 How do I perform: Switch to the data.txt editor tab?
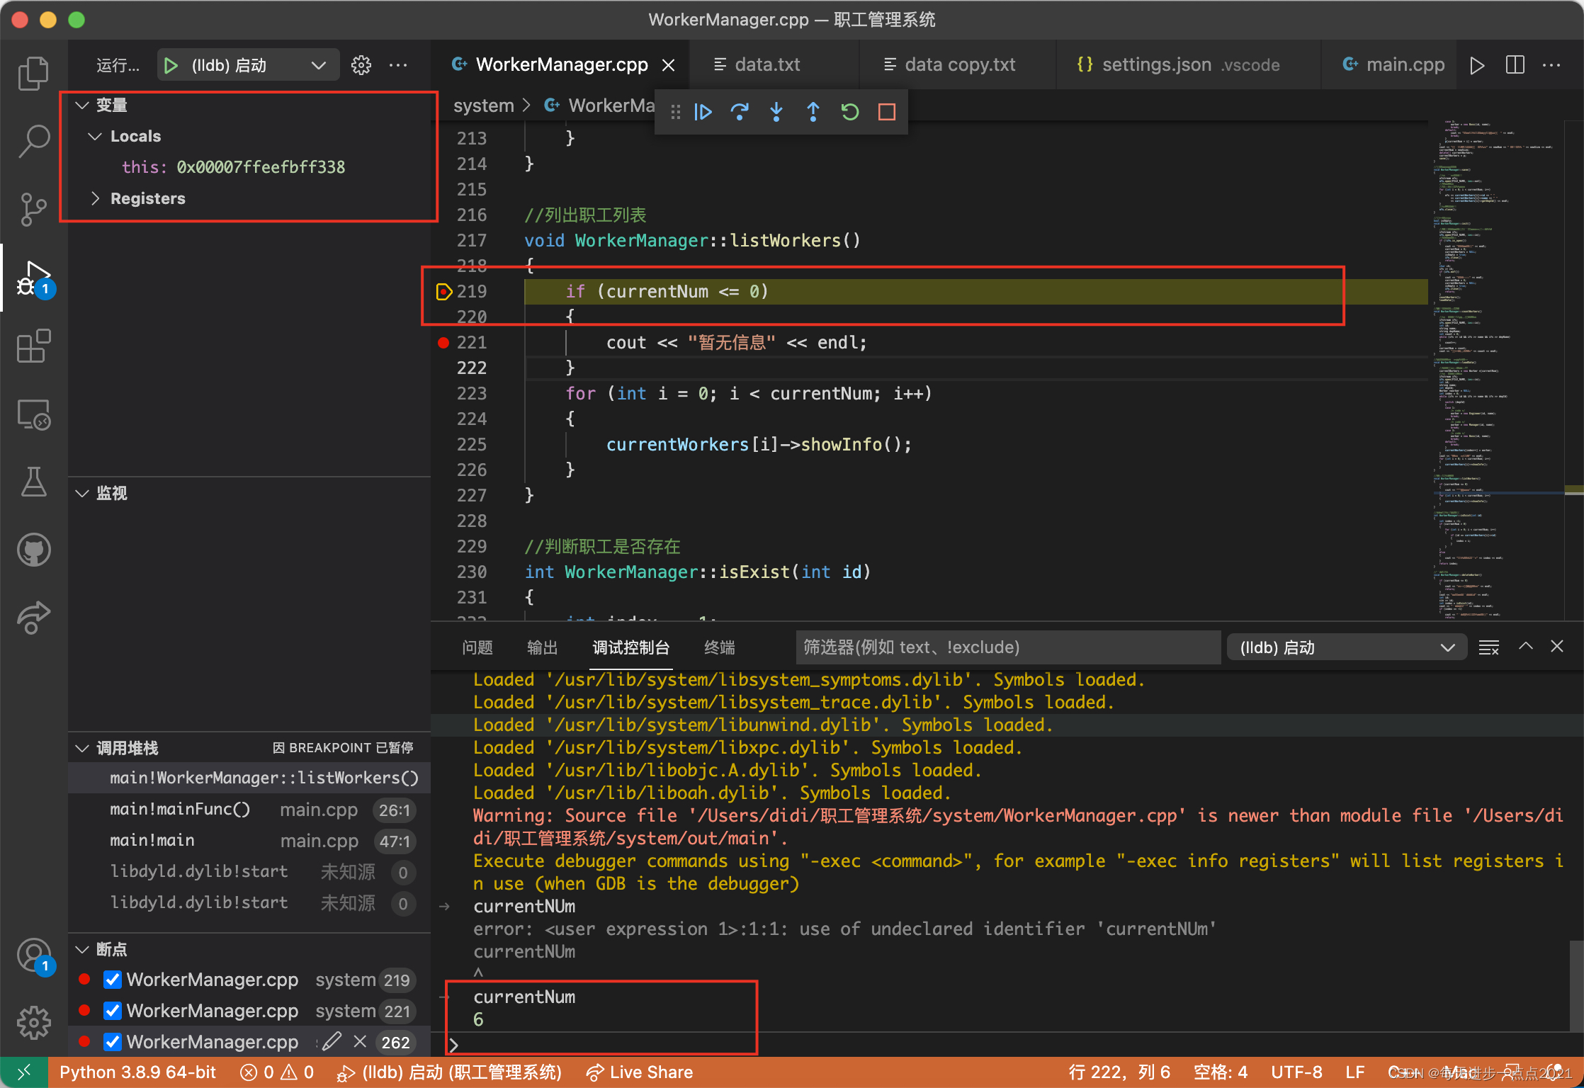pos(766,65)
